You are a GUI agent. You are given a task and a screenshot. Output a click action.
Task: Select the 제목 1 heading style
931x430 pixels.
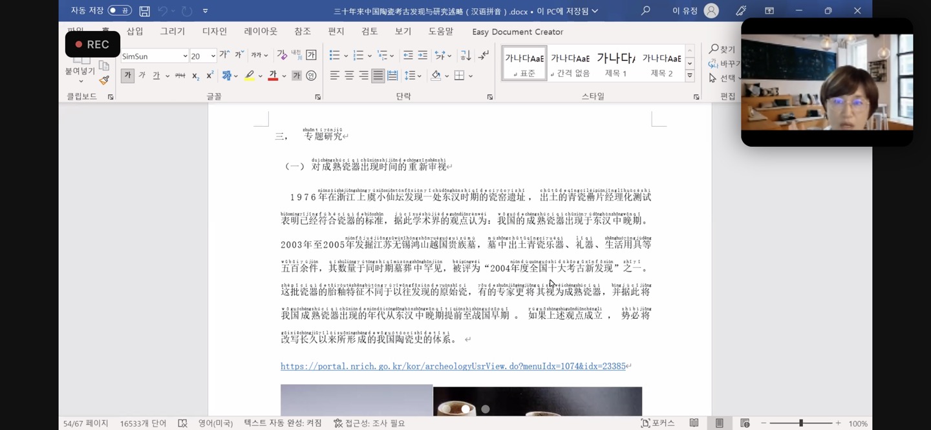click(615, 63)
